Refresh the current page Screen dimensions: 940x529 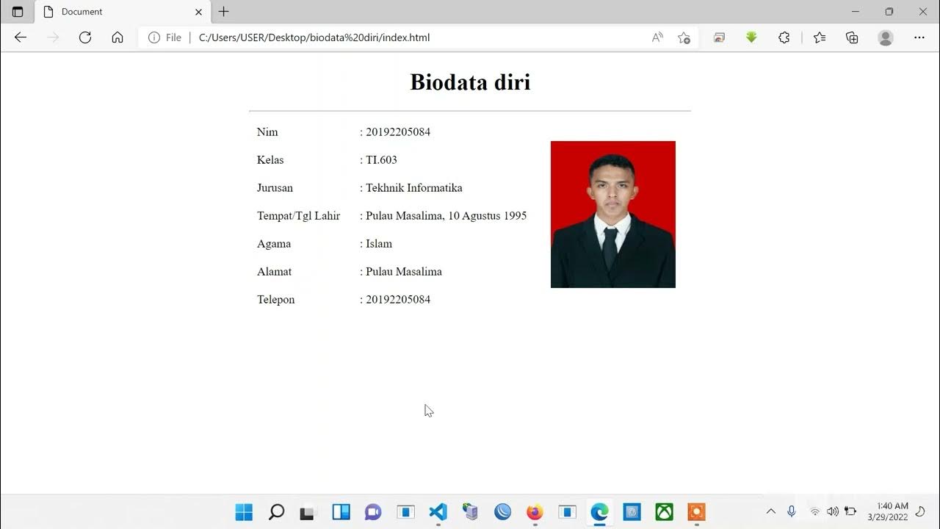coord(85,37)
